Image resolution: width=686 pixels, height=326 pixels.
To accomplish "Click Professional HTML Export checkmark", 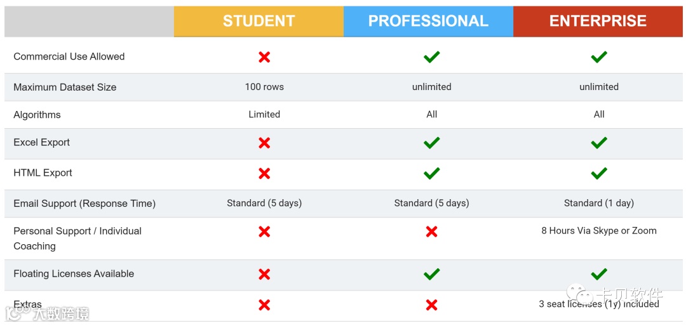I will pyautogui.click(x=431, y=173).
